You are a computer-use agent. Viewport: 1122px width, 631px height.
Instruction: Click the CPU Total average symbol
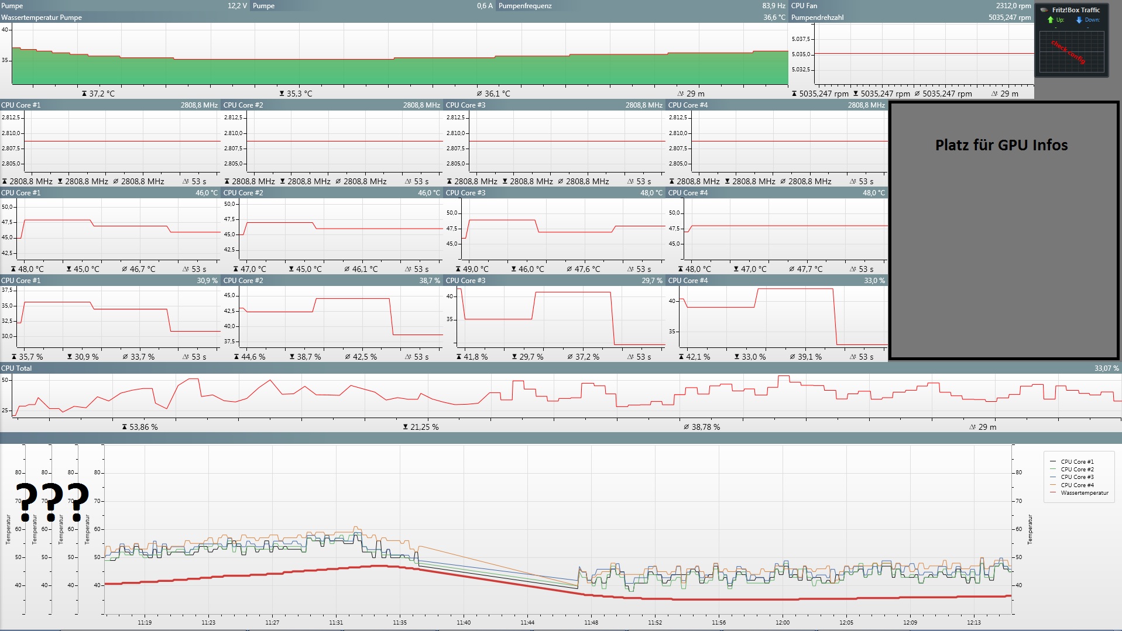(x=686, y=427)
